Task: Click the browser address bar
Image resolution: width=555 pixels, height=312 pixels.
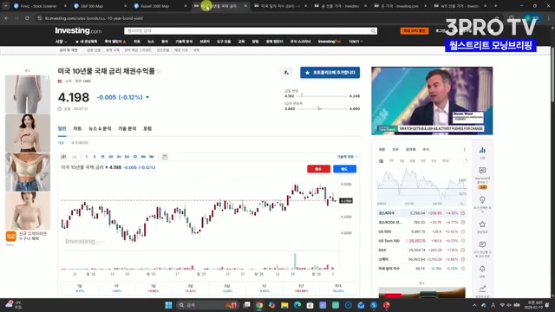Action: [x=262, y=18]
